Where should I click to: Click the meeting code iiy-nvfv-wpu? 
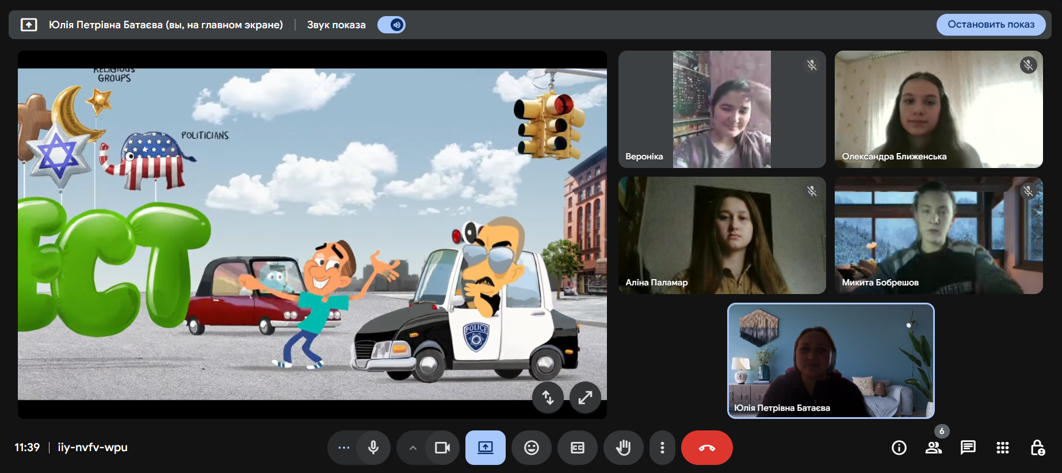[93, 448]
